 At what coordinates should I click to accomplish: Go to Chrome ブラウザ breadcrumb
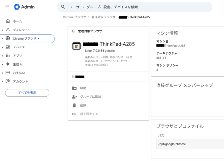pyautogui.click(x=74, y=17)
